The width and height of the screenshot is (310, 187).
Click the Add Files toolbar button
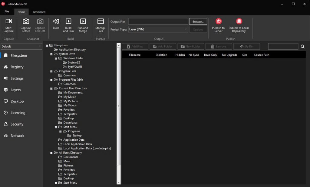coord(135,46)
